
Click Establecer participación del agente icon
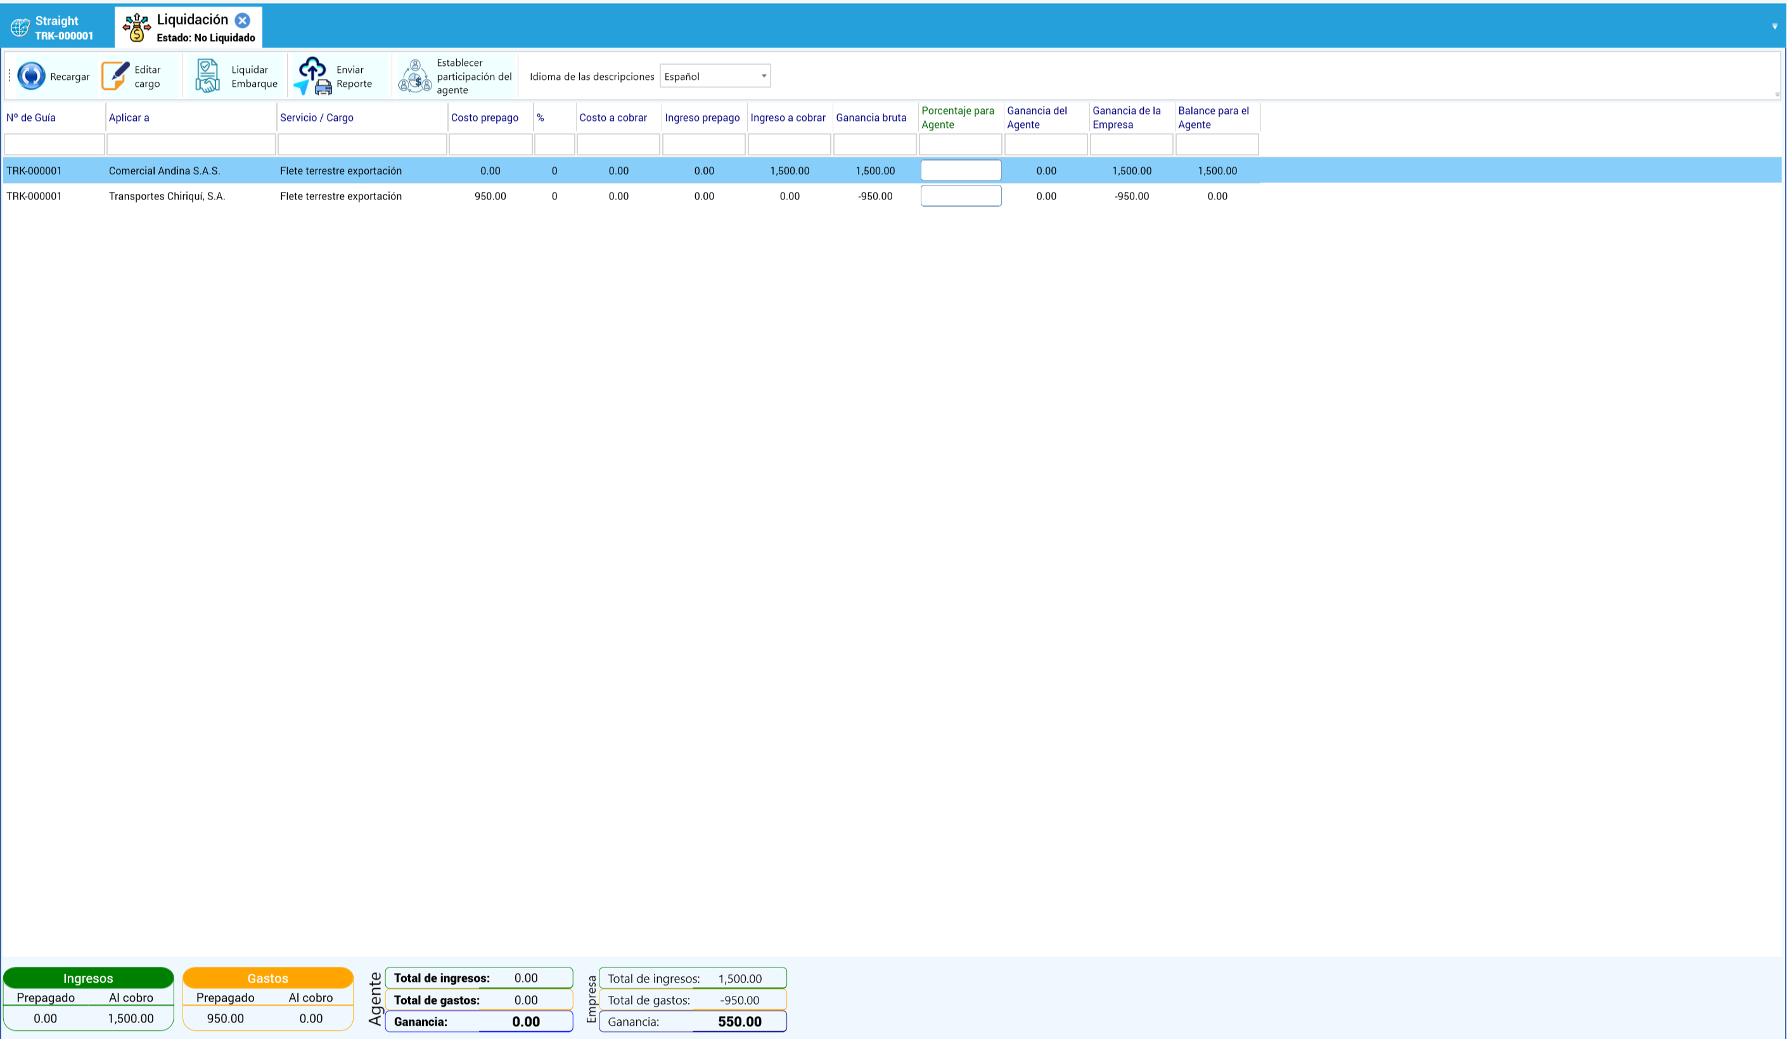tap(415, 76)
